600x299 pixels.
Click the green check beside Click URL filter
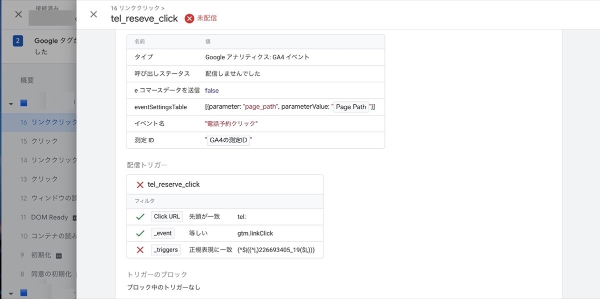[x=140, y=217]
